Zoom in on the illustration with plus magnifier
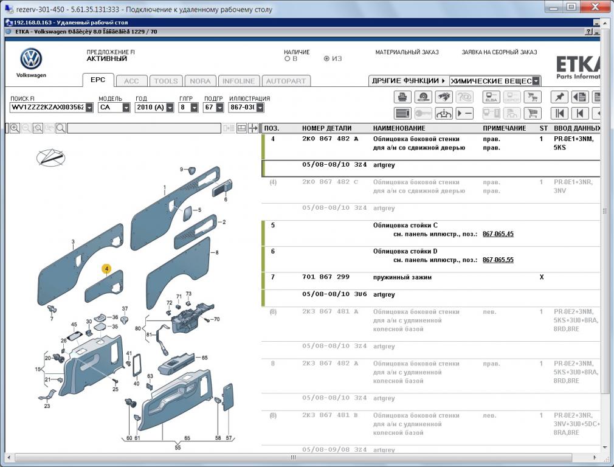 pyautogui.click(x=15, y=128)
